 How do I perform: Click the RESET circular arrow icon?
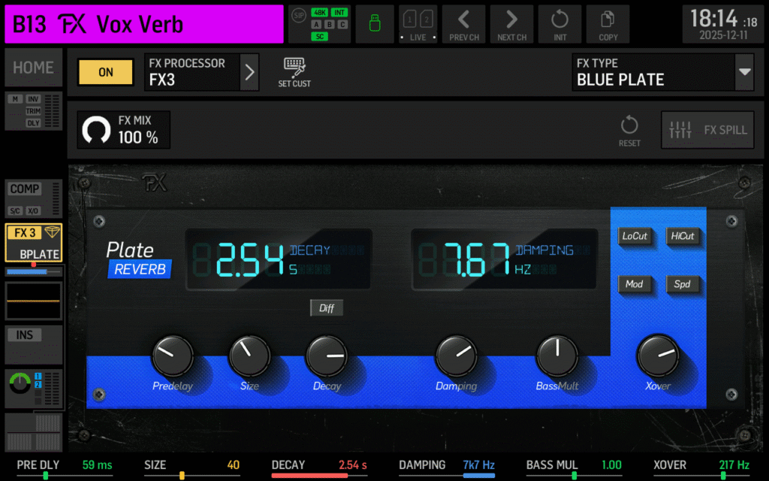click(629, 128)
